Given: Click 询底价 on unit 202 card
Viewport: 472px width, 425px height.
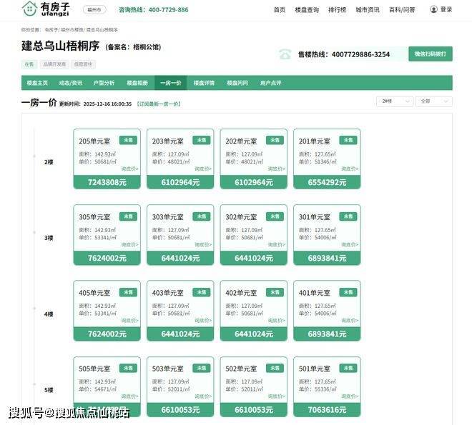Looking at the screenshot, I should (x=277, y=169).
